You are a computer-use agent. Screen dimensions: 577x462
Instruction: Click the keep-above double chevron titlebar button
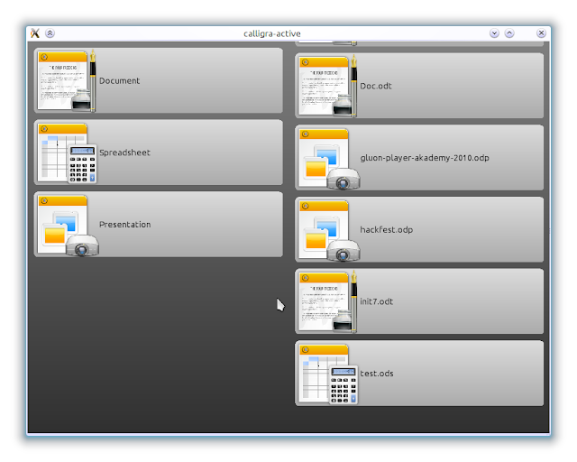click(50, 33)
